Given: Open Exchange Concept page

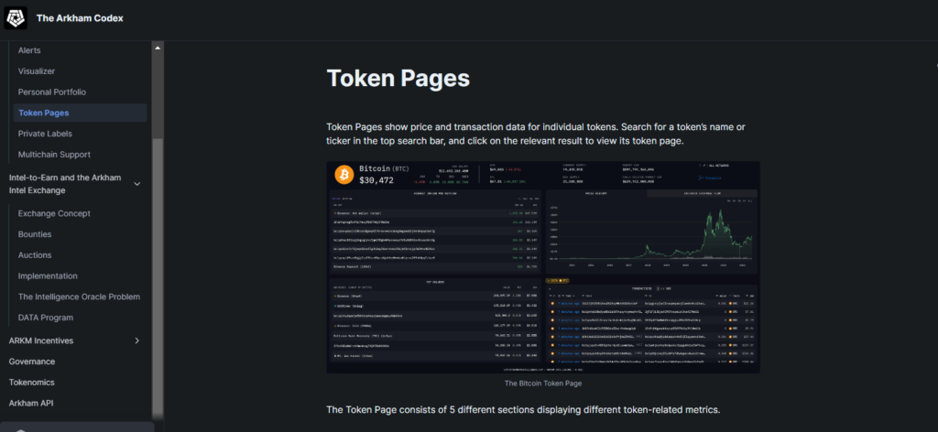Looking at the screenshot, I should pos(54,213).
